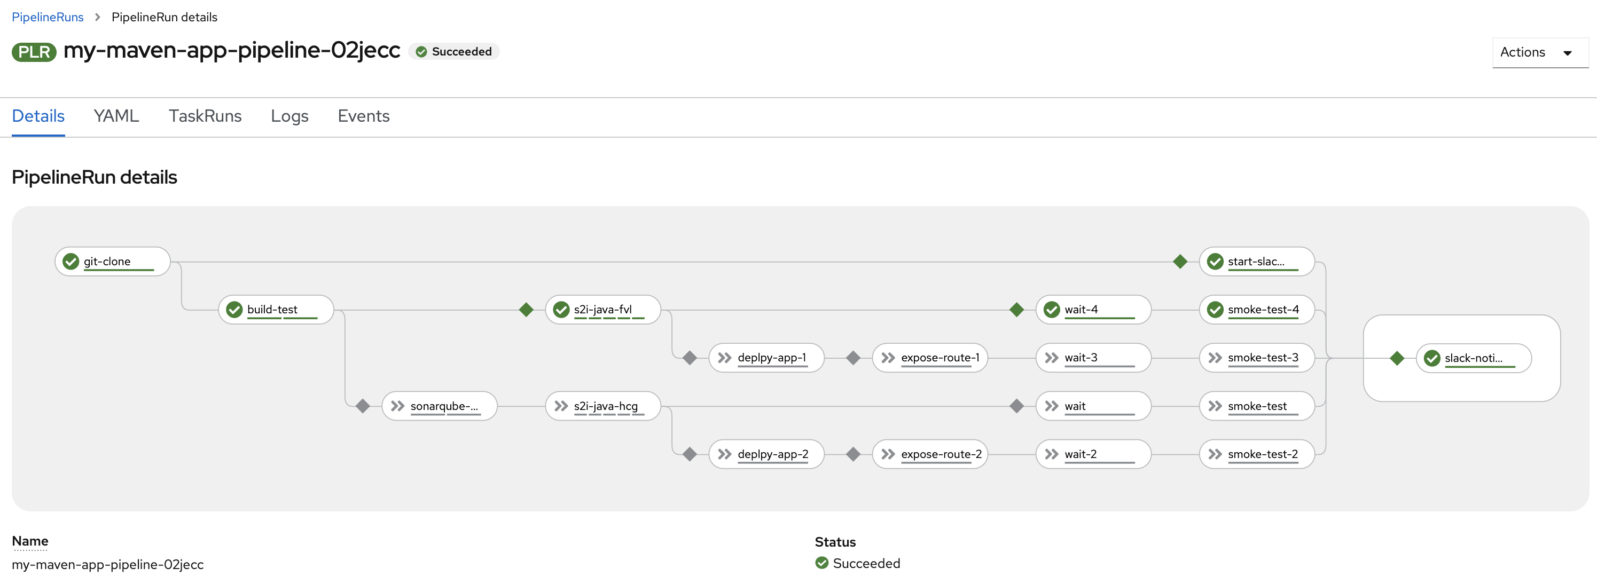Click the when-expression diamond before slack-noti

tap(1398, 358)
